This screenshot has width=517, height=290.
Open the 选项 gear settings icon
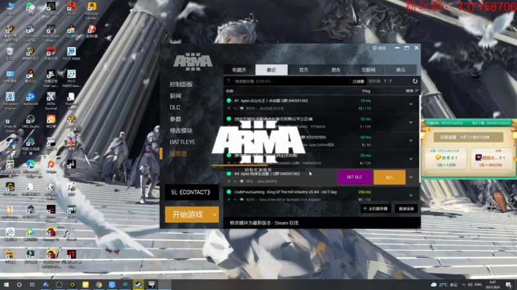[375, 48]
